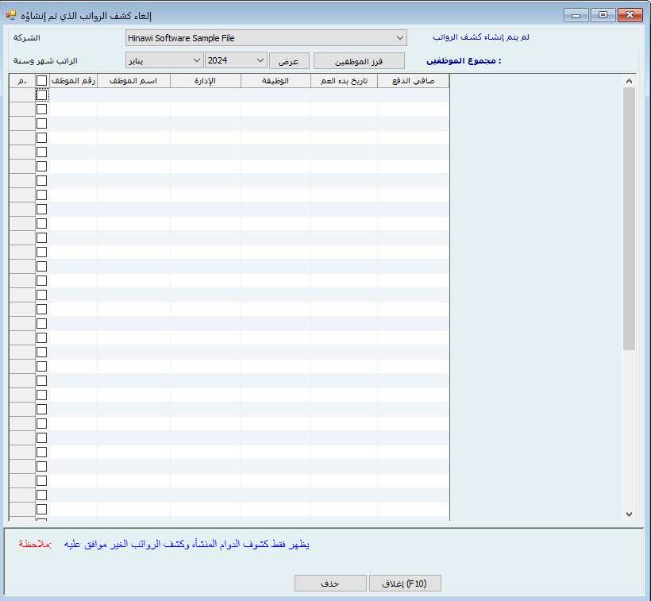Click the حذف (delete) button

(330, 584)
